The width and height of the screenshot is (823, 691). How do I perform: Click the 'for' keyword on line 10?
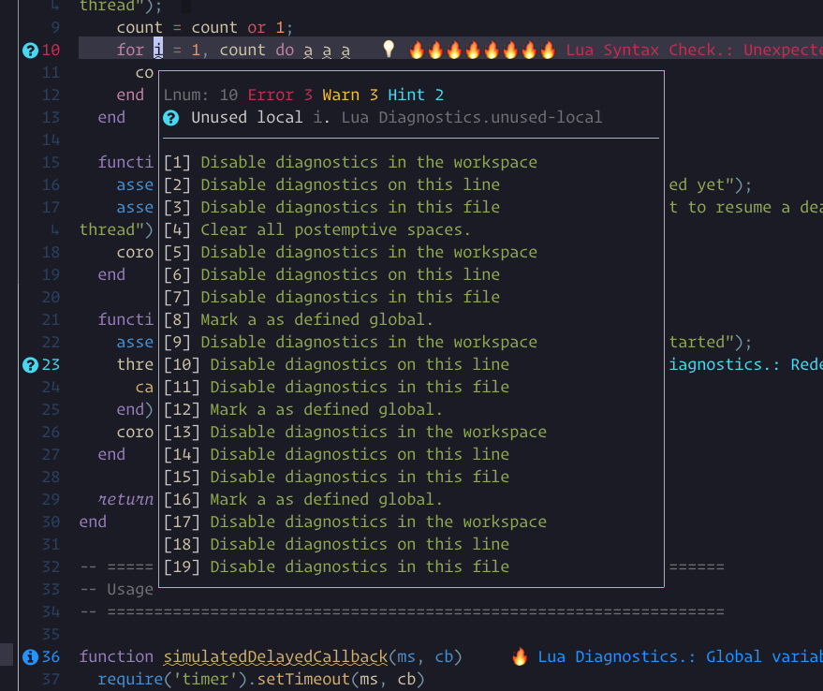(130, 50)
